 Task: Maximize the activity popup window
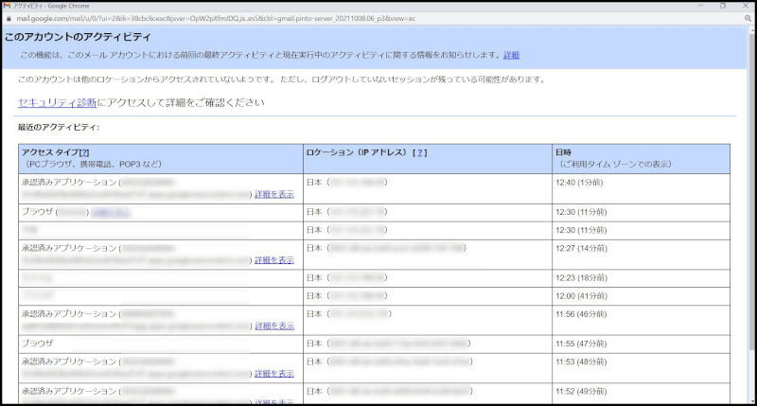722,6
